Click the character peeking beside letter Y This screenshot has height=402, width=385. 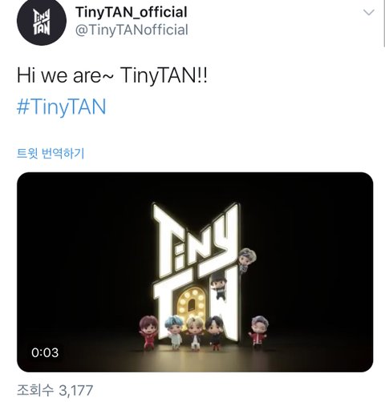[x=247, y=260]
